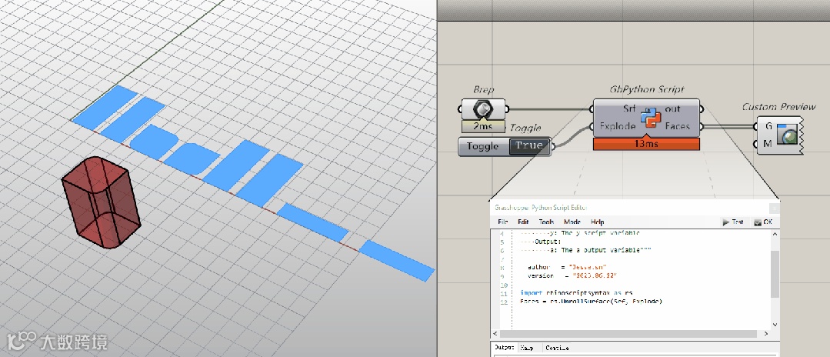The height and width of the screenshot is (357, 830).
Task: Click the vertical scrollbar thumb in editor
Action: (x=775, y=275)
